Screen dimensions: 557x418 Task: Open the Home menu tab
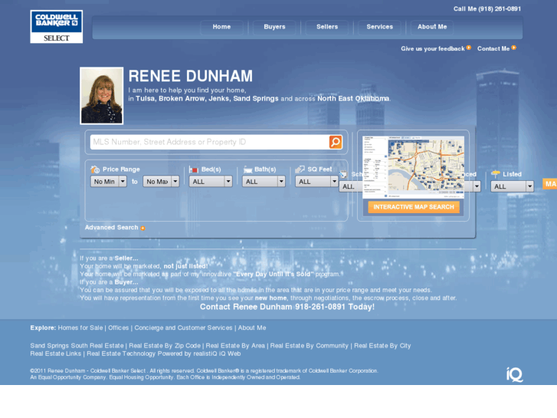tap(221, 27)
